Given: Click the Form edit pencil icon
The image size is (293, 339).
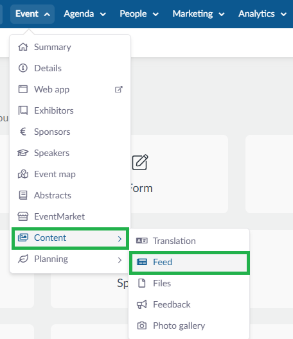Looking at the screenshot, I should click(140, 162).
